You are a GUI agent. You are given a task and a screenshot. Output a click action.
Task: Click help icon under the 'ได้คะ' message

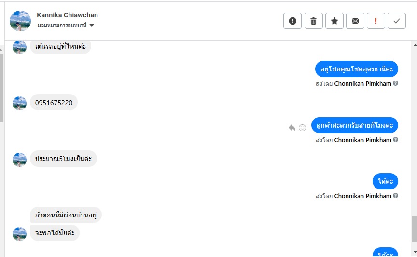(x=396, y=196)
